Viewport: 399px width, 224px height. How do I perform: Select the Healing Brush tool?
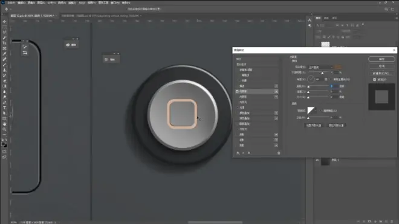[x=4, y=59]
